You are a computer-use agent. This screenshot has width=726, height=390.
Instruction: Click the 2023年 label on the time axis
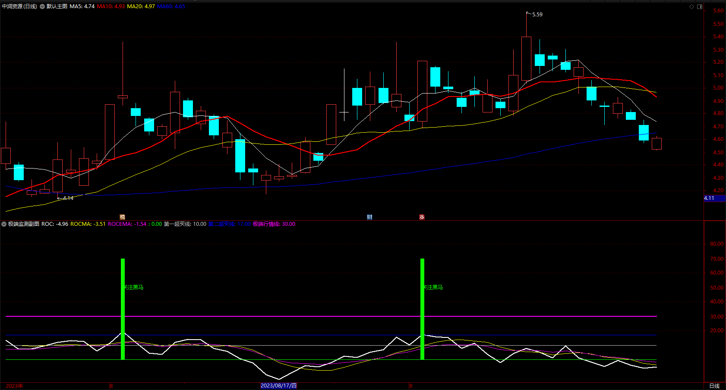(15, 386)
